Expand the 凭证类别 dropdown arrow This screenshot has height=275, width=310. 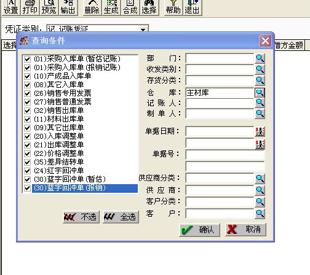point(143,29)
